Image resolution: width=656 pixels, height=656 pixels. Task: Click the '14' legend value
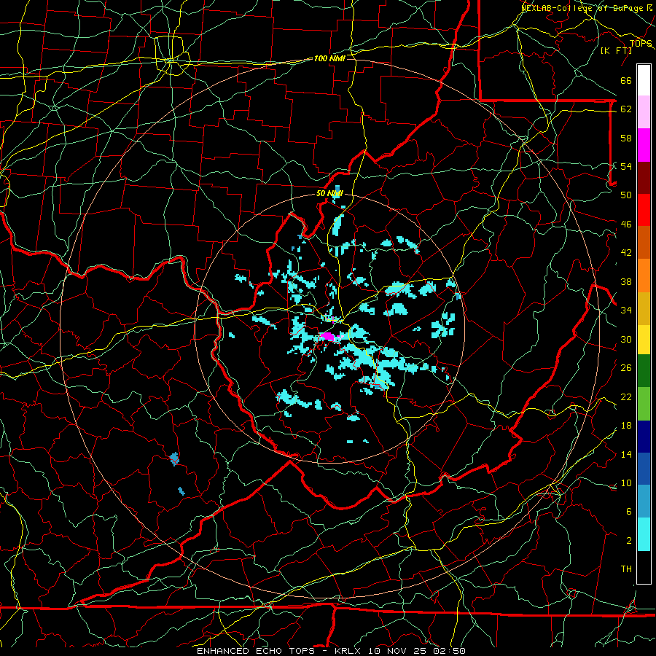[626, 454]
